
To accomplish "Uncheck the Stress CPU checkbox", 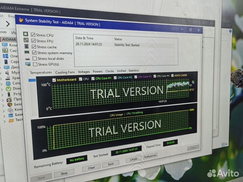I will coord(33,35).
